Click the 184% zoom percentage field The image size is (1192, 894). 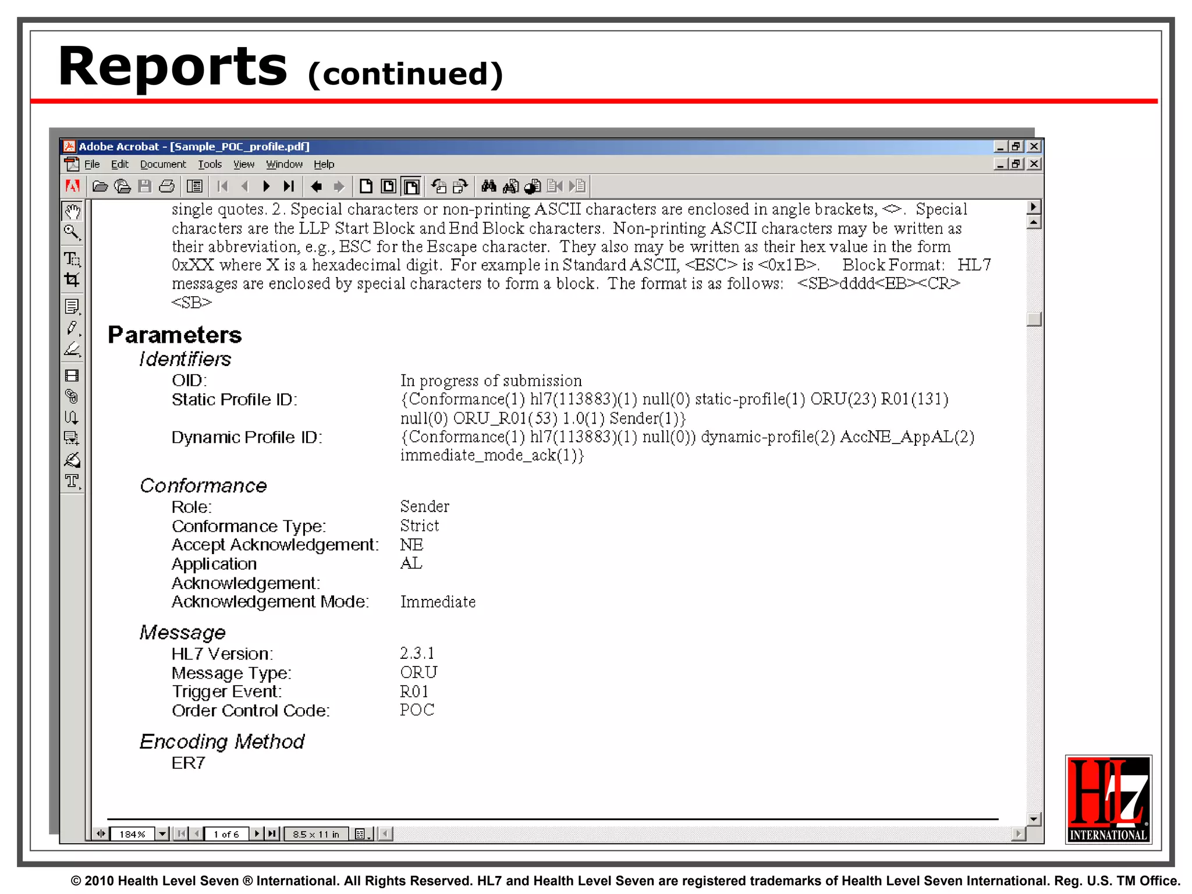(x=133, y=833)
